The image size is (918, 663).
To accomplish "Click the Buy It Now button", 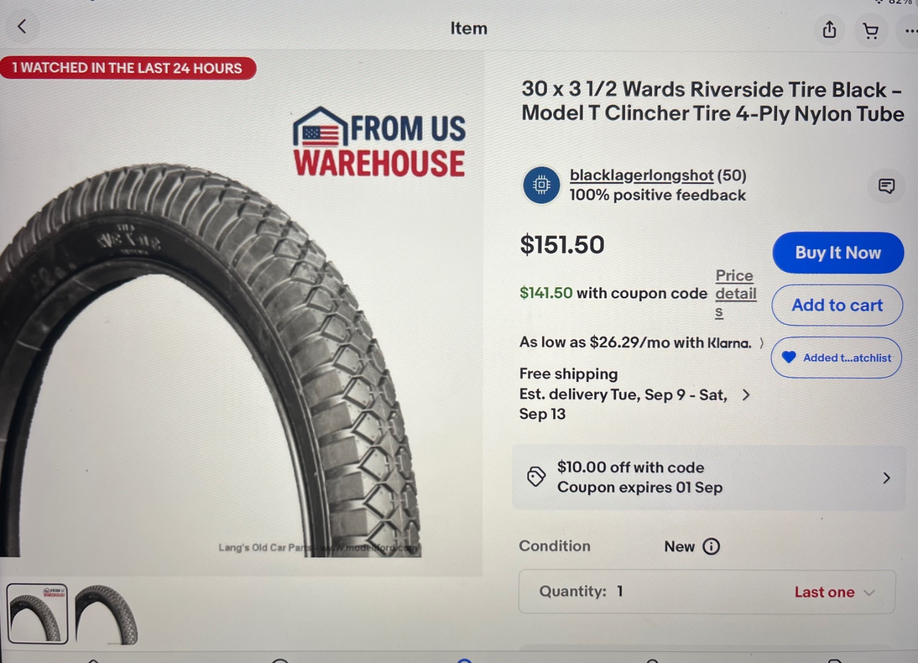I will coord(838,253).
